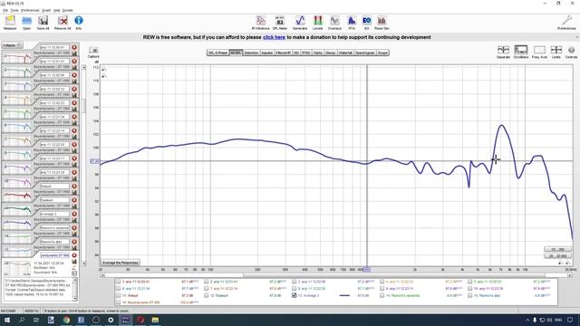Open the IR Windows tool
Viewport: 580px width, 326px height.
click(260, 22)
